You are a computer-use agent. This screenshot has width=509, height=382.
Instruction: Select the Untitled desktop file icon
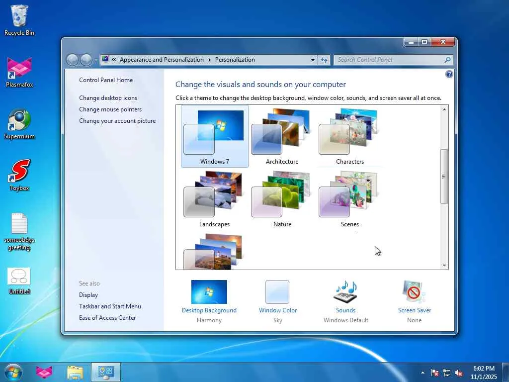19,281
